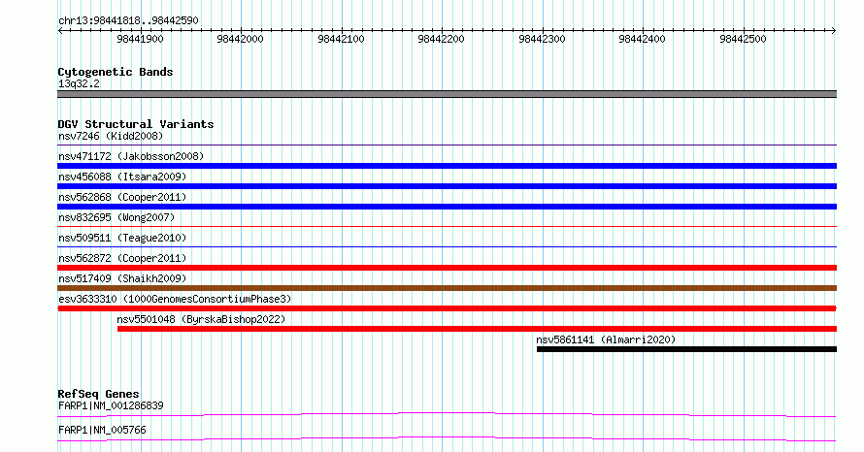Click the Cytogenetic Bands track title
Viewport: 864px width, 452px height.
pyautogui.click(x=116, y=72)
